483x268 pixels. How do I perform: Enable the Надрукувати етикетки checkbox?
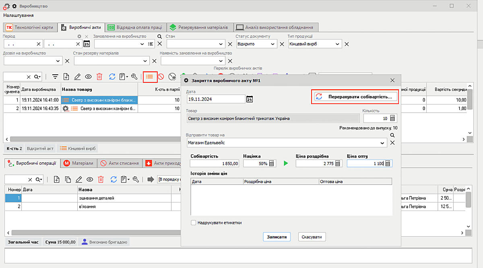tap(194, 223)
